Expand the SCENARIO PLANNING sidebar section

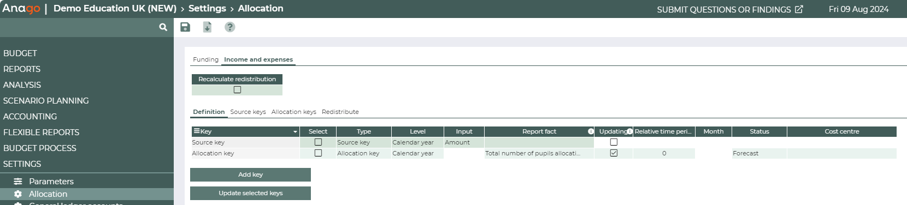[x=46, y=101]
